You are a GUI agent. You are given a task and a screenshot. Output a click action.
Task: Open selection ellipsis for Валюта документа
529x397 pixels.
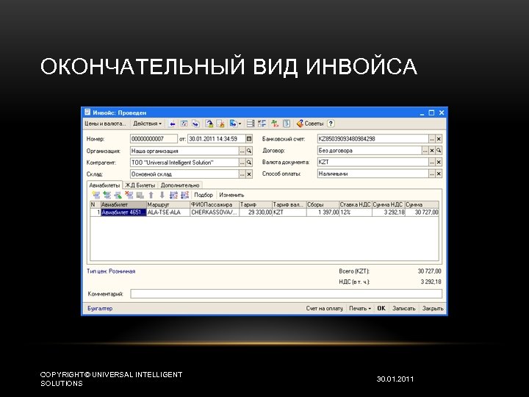pyautogui.click(x=432, y=162)
